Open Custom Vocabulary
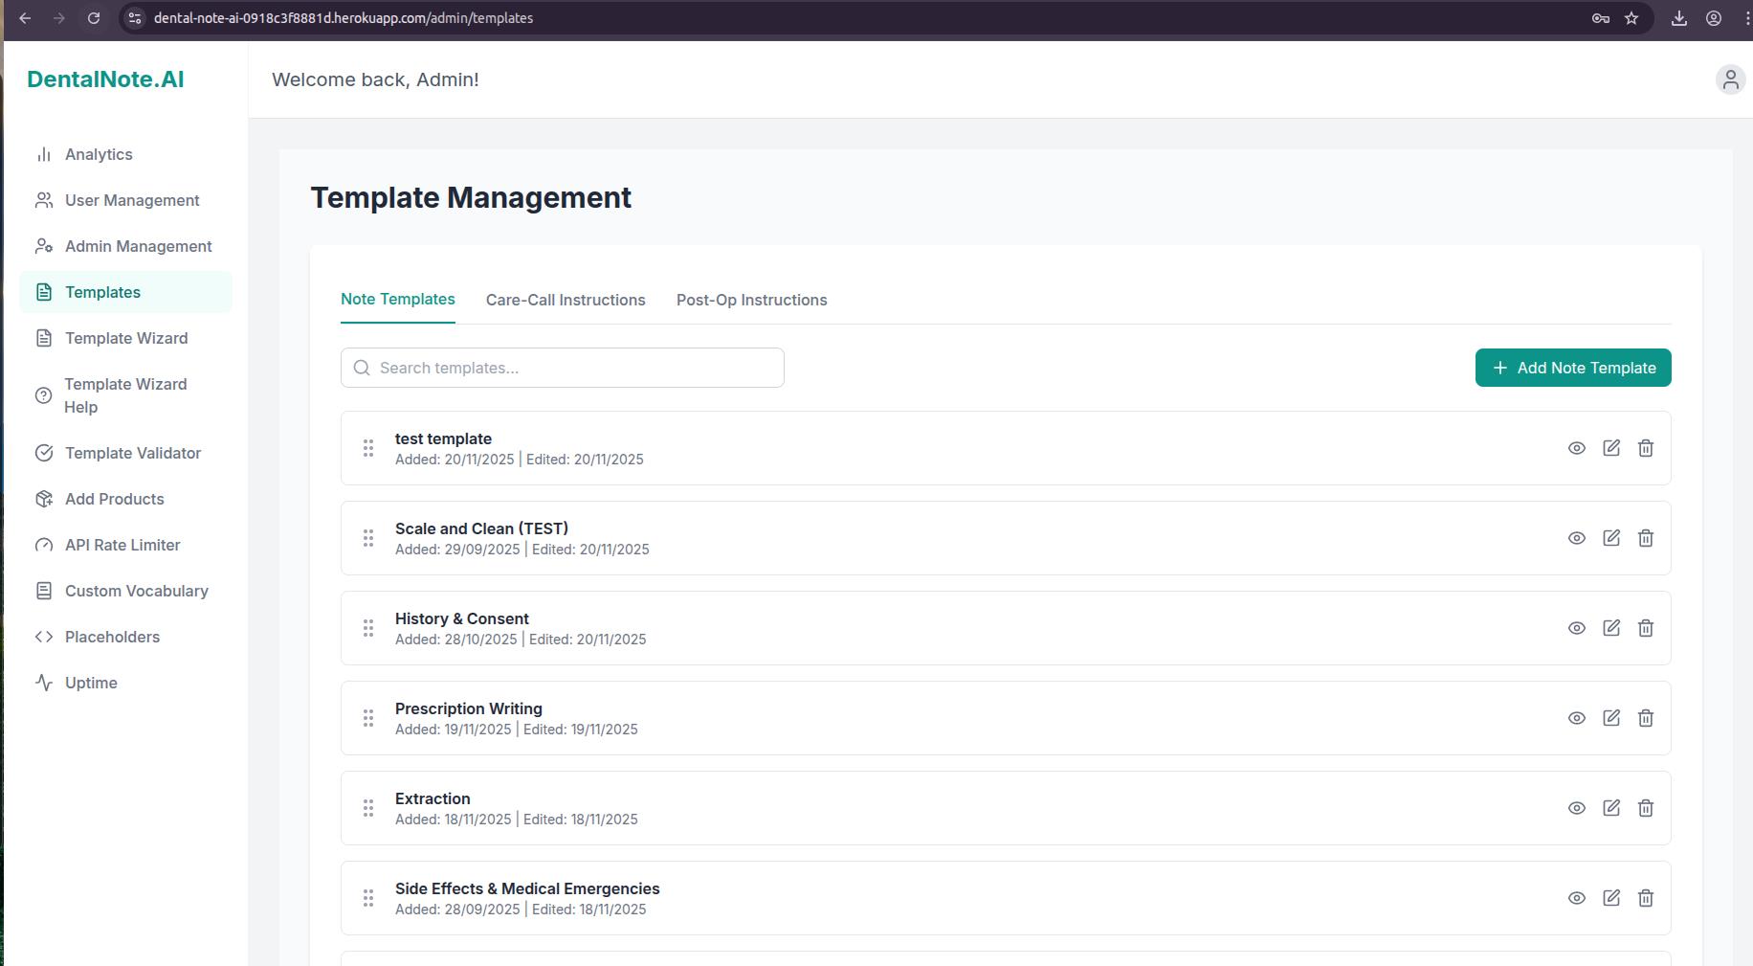This screenshot has width=1753, height=966. click(x=137, y=591)
